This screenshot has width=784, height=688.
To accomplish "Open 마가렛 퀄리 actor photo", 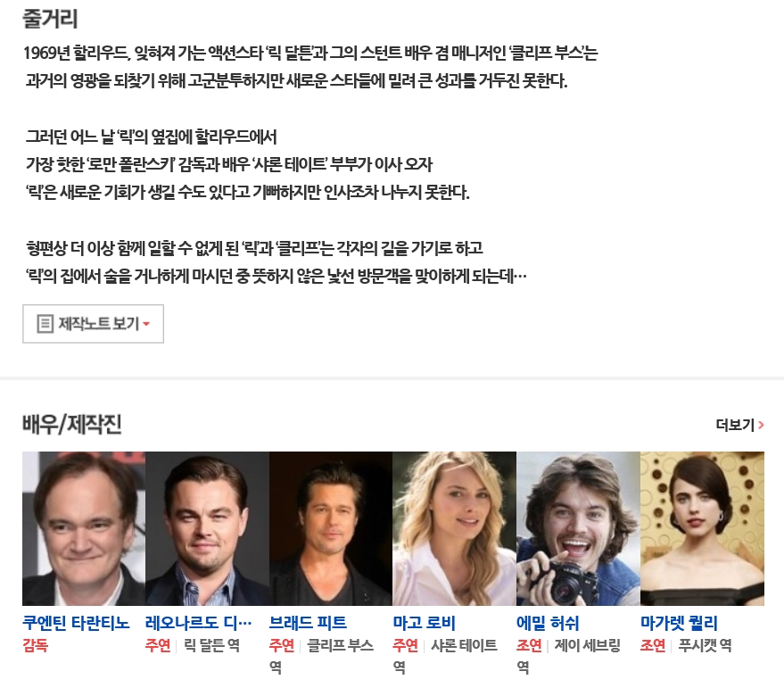I will tap(702, 528).
